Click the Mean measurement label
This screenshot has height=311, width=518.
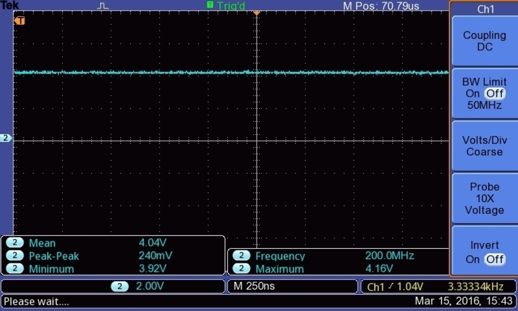[x=42, y=243]
